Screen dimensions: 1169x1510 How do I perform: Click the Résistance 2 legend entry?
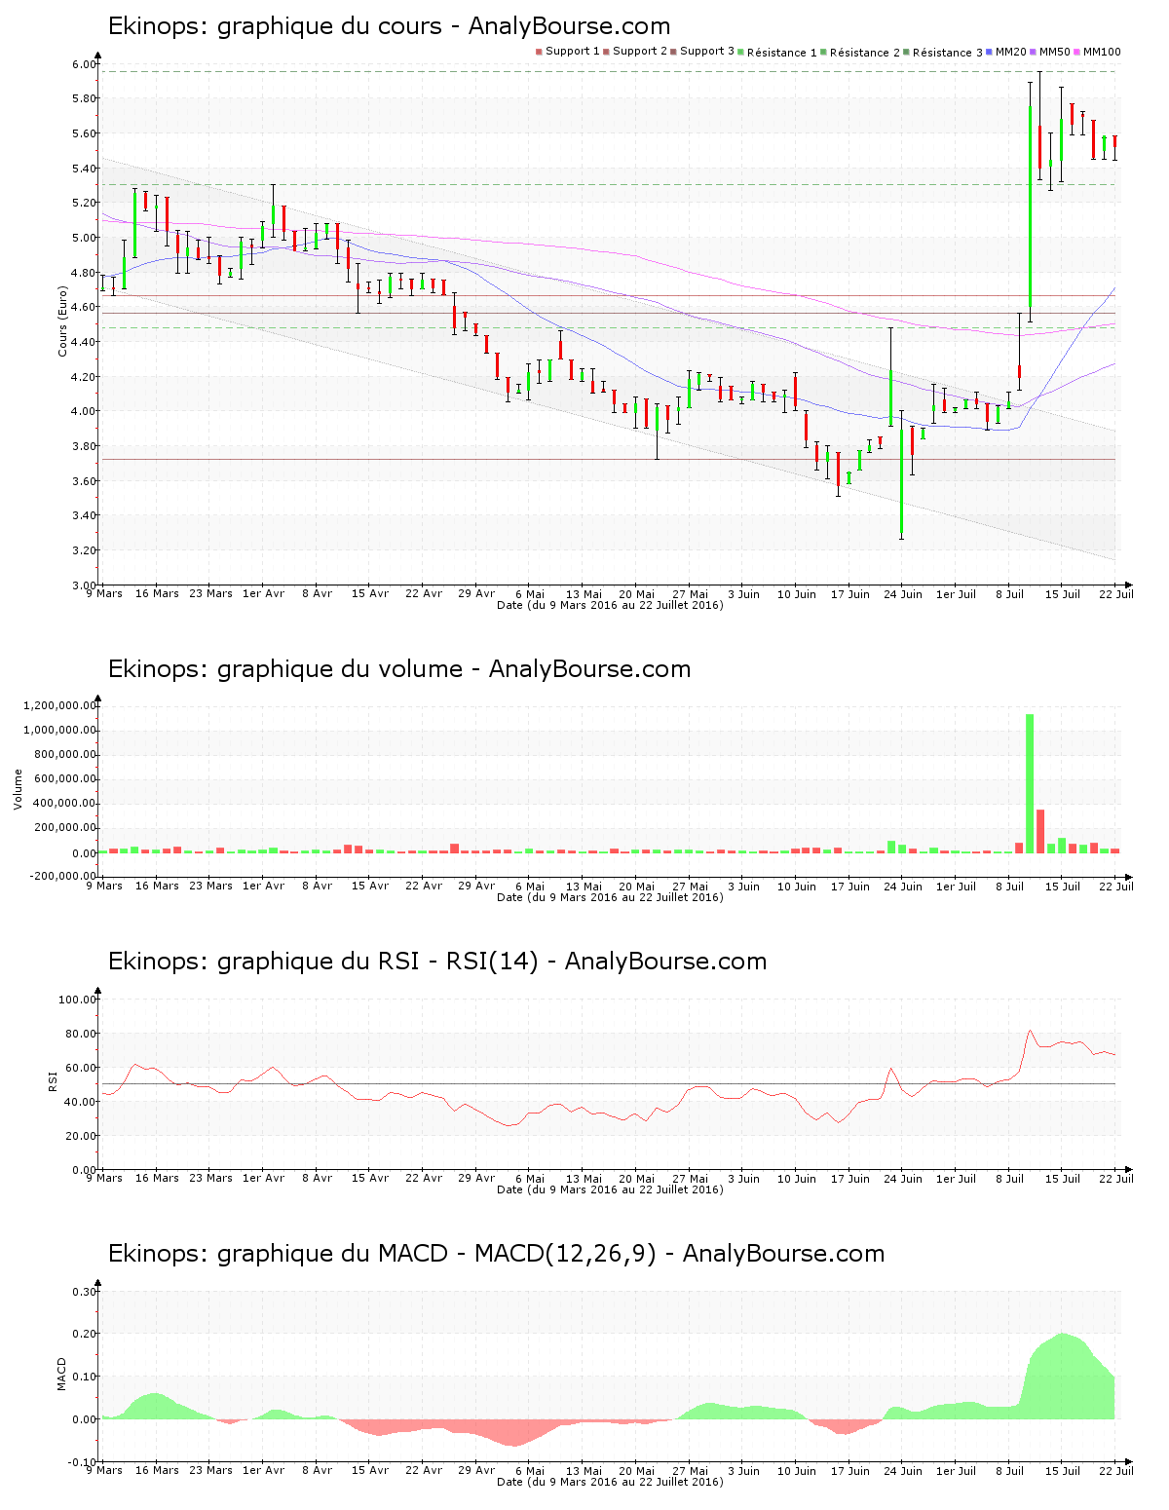(861, 53)
